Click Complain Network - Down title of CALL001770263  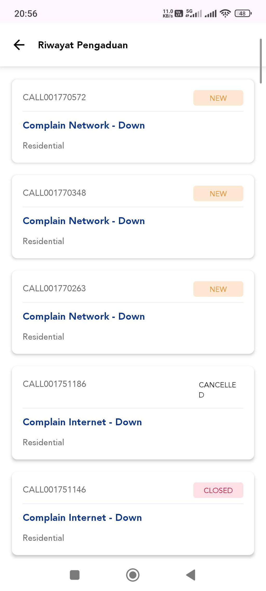[x=84, y=317]
